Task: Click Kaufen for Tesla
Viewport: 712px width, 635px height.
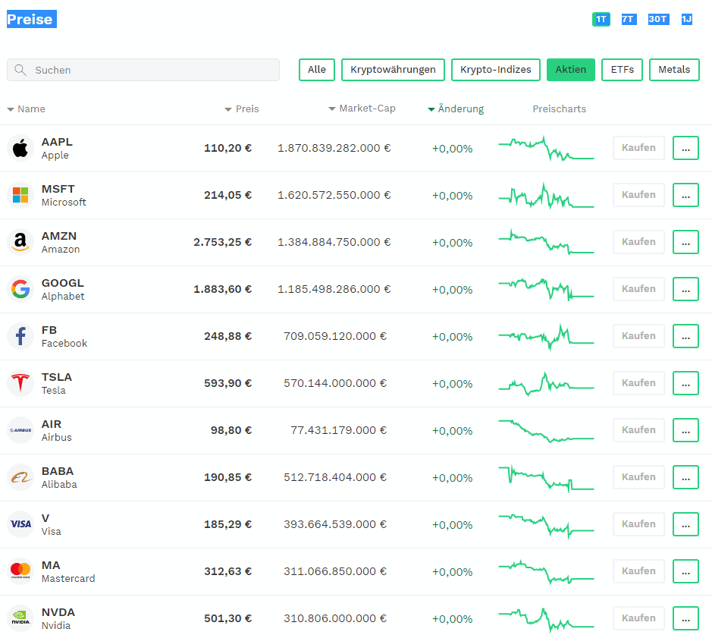Action: pyautogui.click(x=639, y=383)
